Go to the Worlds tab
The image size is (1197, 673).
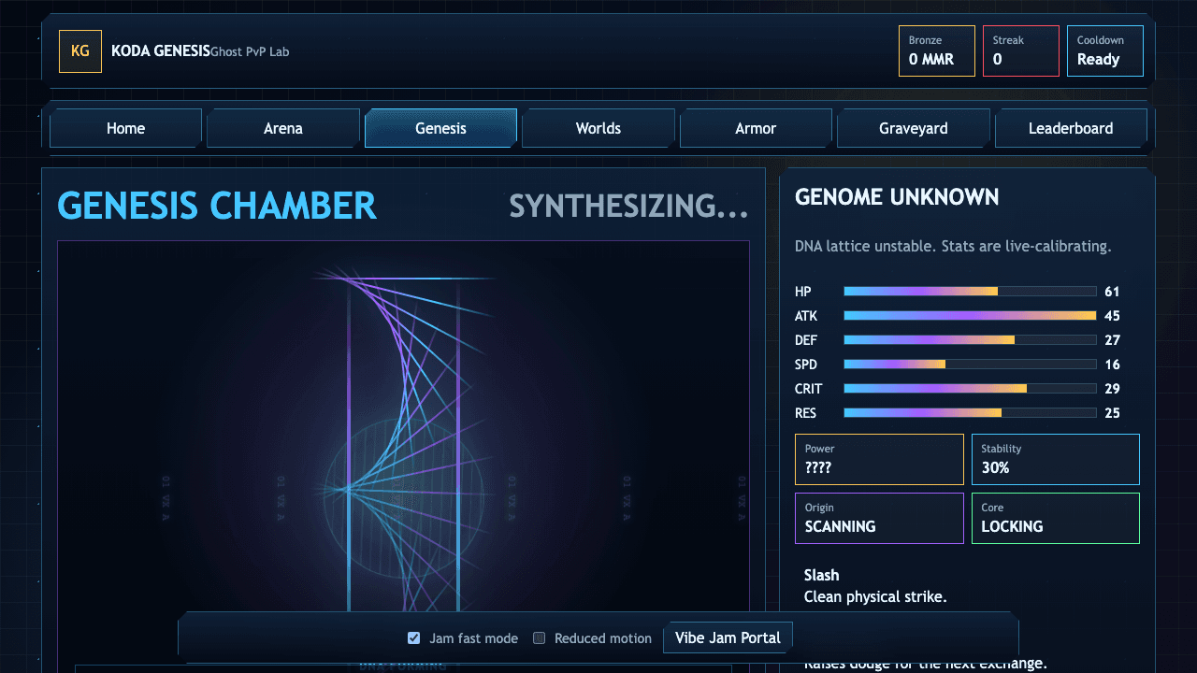(x=598, y=128)
